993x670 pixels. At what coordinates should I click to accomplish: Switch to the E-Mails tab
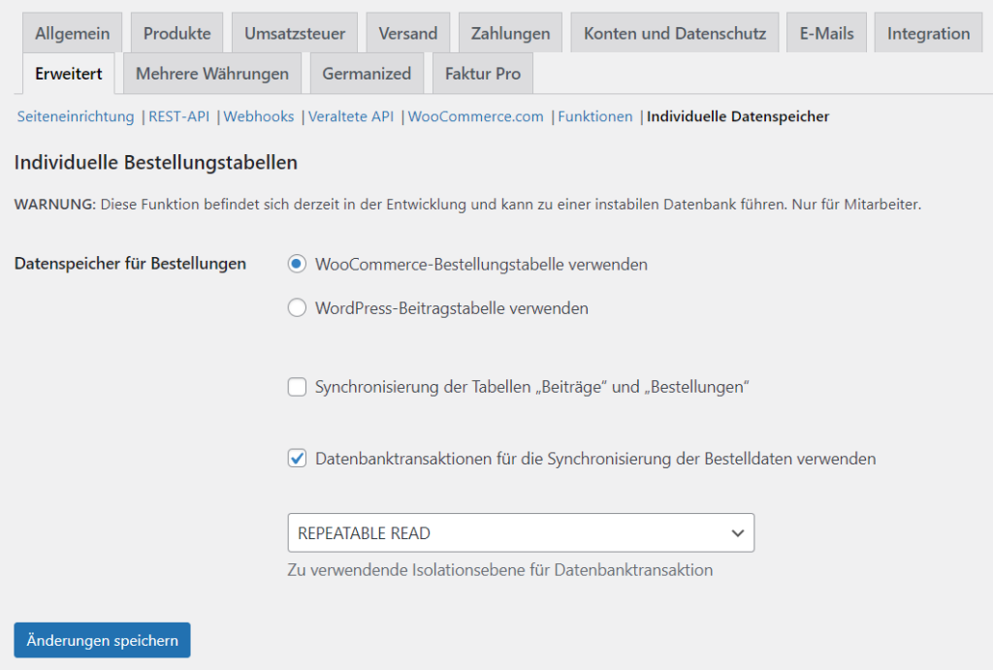point(826,33)
